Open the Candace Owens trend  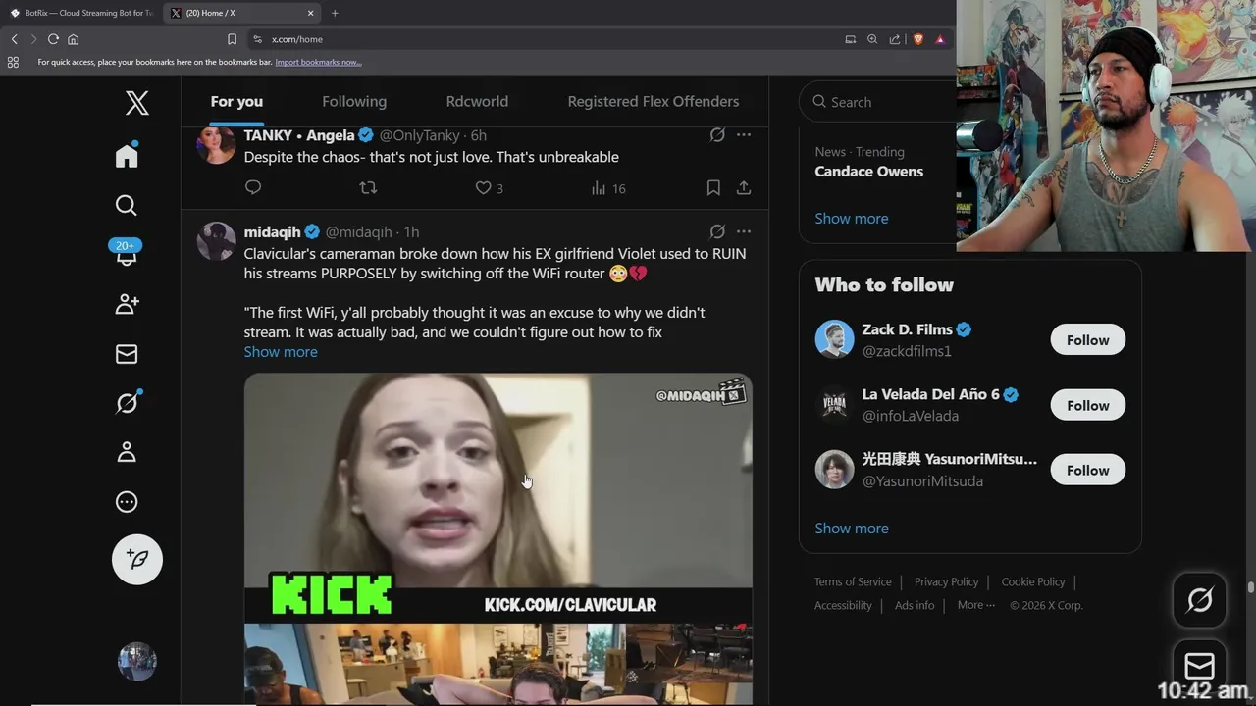(x=868, y=171)
